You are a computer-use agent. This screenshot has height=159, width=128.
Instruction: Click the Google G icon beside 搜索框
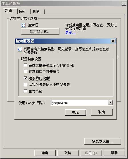point(23,25)
